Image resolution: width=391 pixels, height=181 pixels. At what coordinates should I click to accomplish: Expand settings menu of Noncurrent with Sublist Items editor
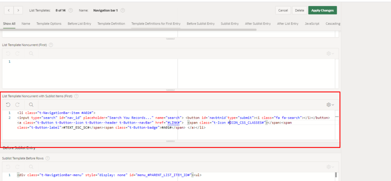click(x=330, y=105)
